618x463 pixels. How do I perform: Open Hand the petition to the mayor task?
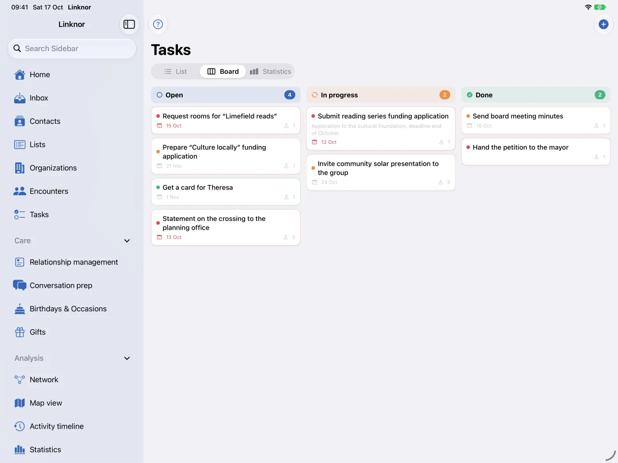pos(536,152)
